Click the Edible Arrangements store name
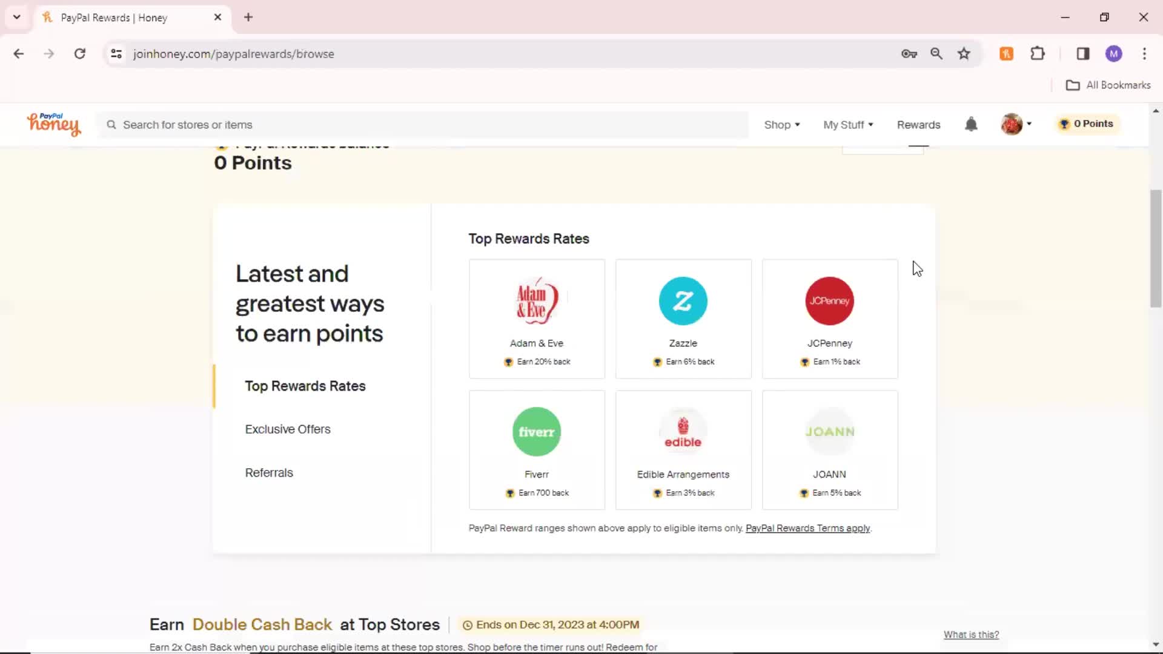The height and width of the screenshot is (654, 1163). point(683,475)
